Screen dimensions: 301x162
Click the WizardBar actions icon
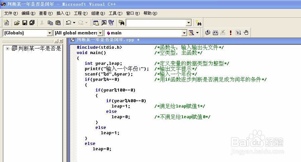pos(191,33)
